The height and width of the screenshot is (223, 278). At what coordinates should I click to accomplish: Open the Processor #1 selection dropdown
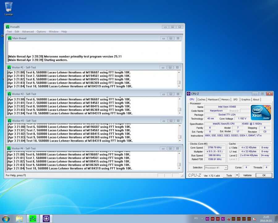216,168
